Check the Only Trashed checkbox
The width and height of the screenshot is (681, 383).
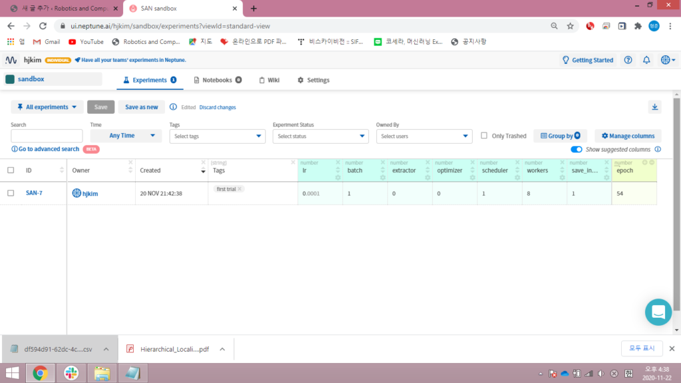[x=484, y=136]
